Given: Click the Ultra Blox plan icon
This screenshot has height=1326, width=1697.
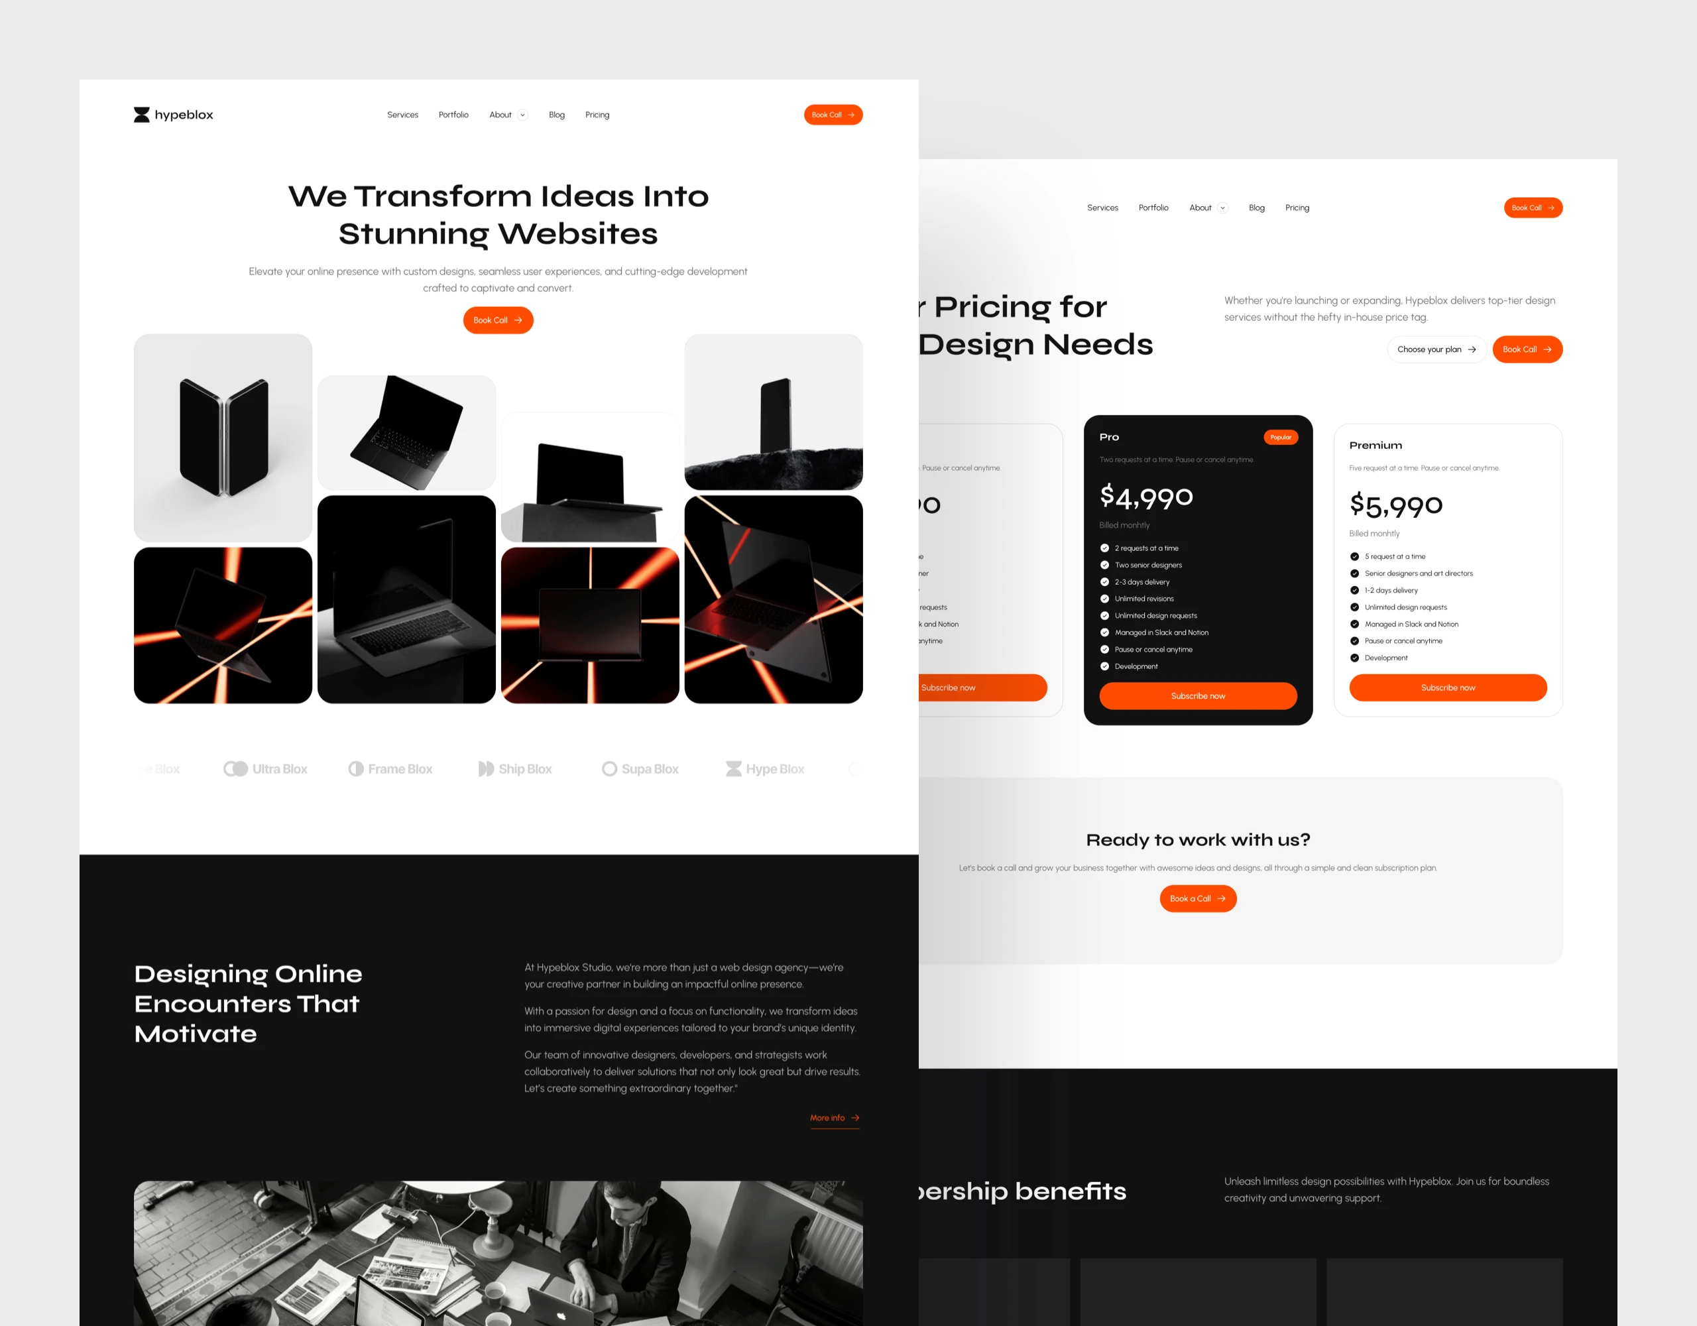Looking at the screenshot, I should tap(237, 768).
